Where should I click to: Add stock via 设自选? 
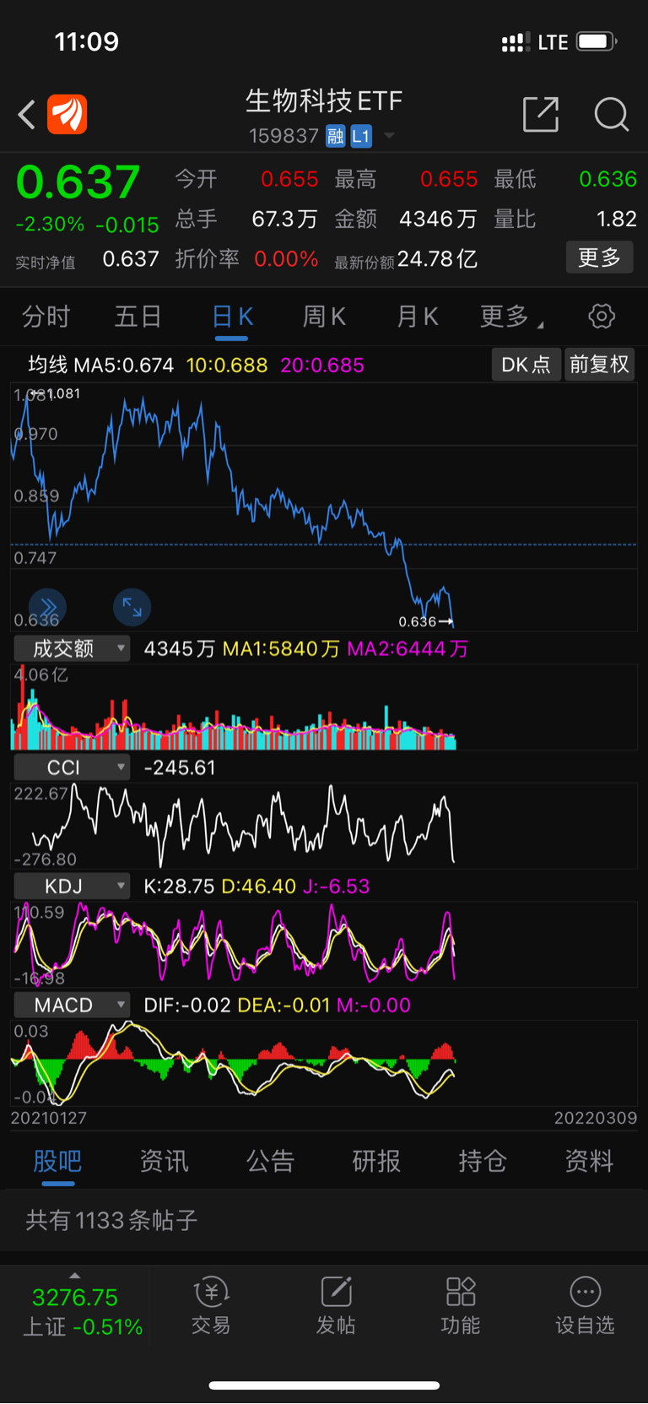point(585,1306)
